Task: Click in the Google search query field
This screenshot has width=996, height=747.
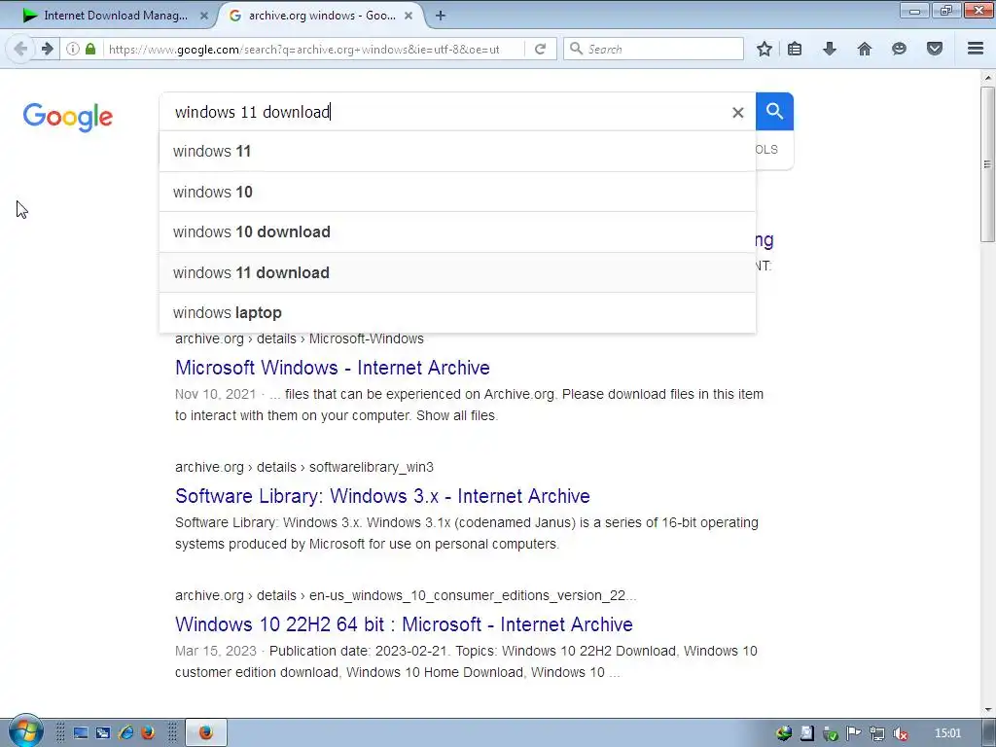Action: click(445, 112)
